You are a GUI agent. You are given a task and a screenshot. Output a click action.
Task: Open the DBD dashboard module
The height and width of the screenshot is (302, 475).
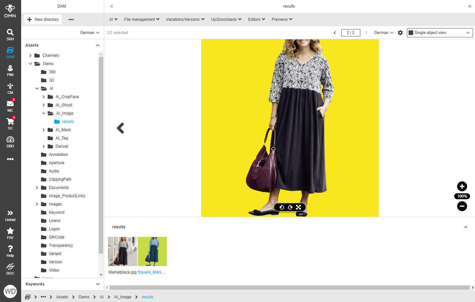[x=10, y=141]
